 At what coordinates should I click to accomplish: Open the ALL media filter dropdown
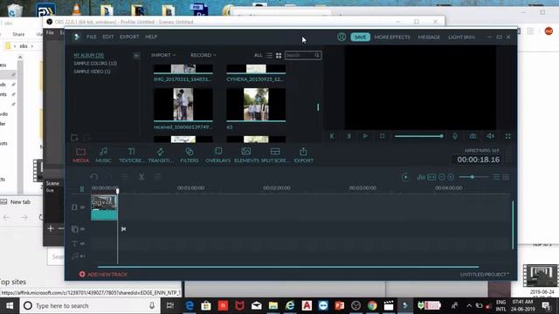pos(259,55)
